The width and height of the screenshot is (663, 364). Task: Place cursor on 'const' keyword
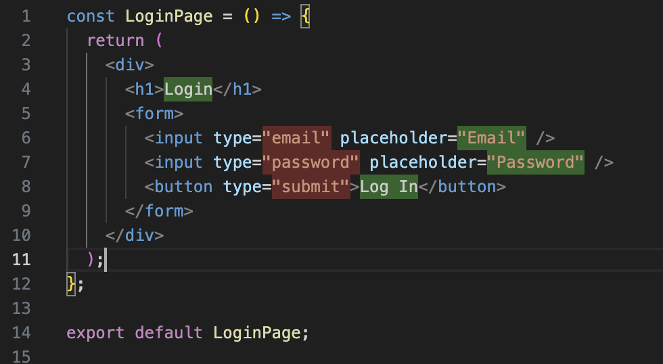point(91,16)
